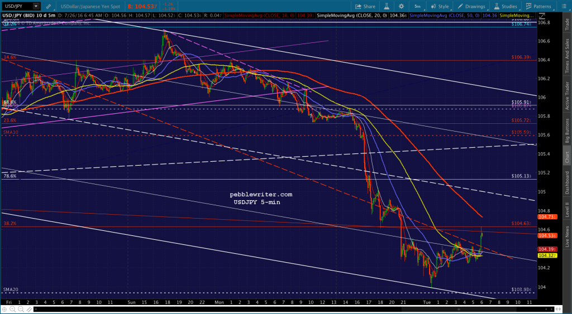
Task: Click the Share button
Action: [365, 6]
